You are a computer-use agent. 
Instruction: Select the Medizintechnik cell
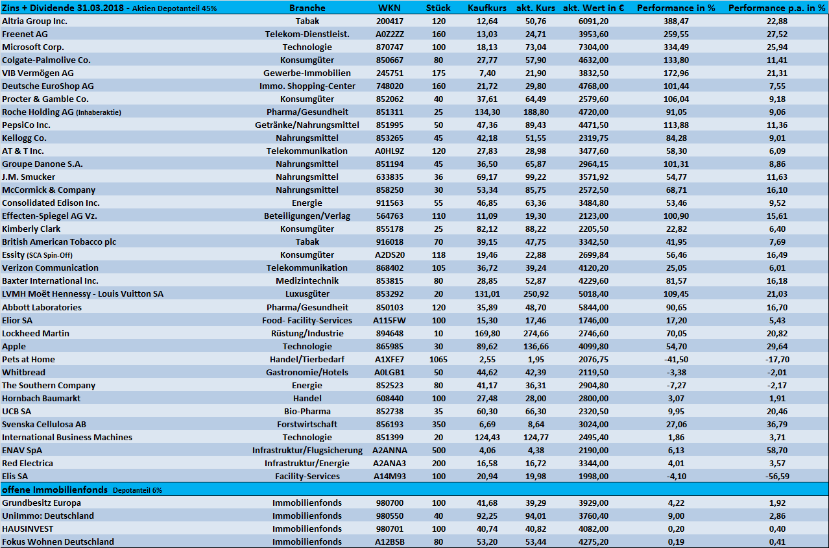click(307, 280)
